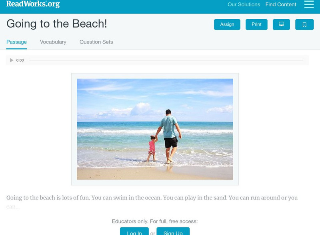Click the Educators only access notice

click(x=155, y=221)
